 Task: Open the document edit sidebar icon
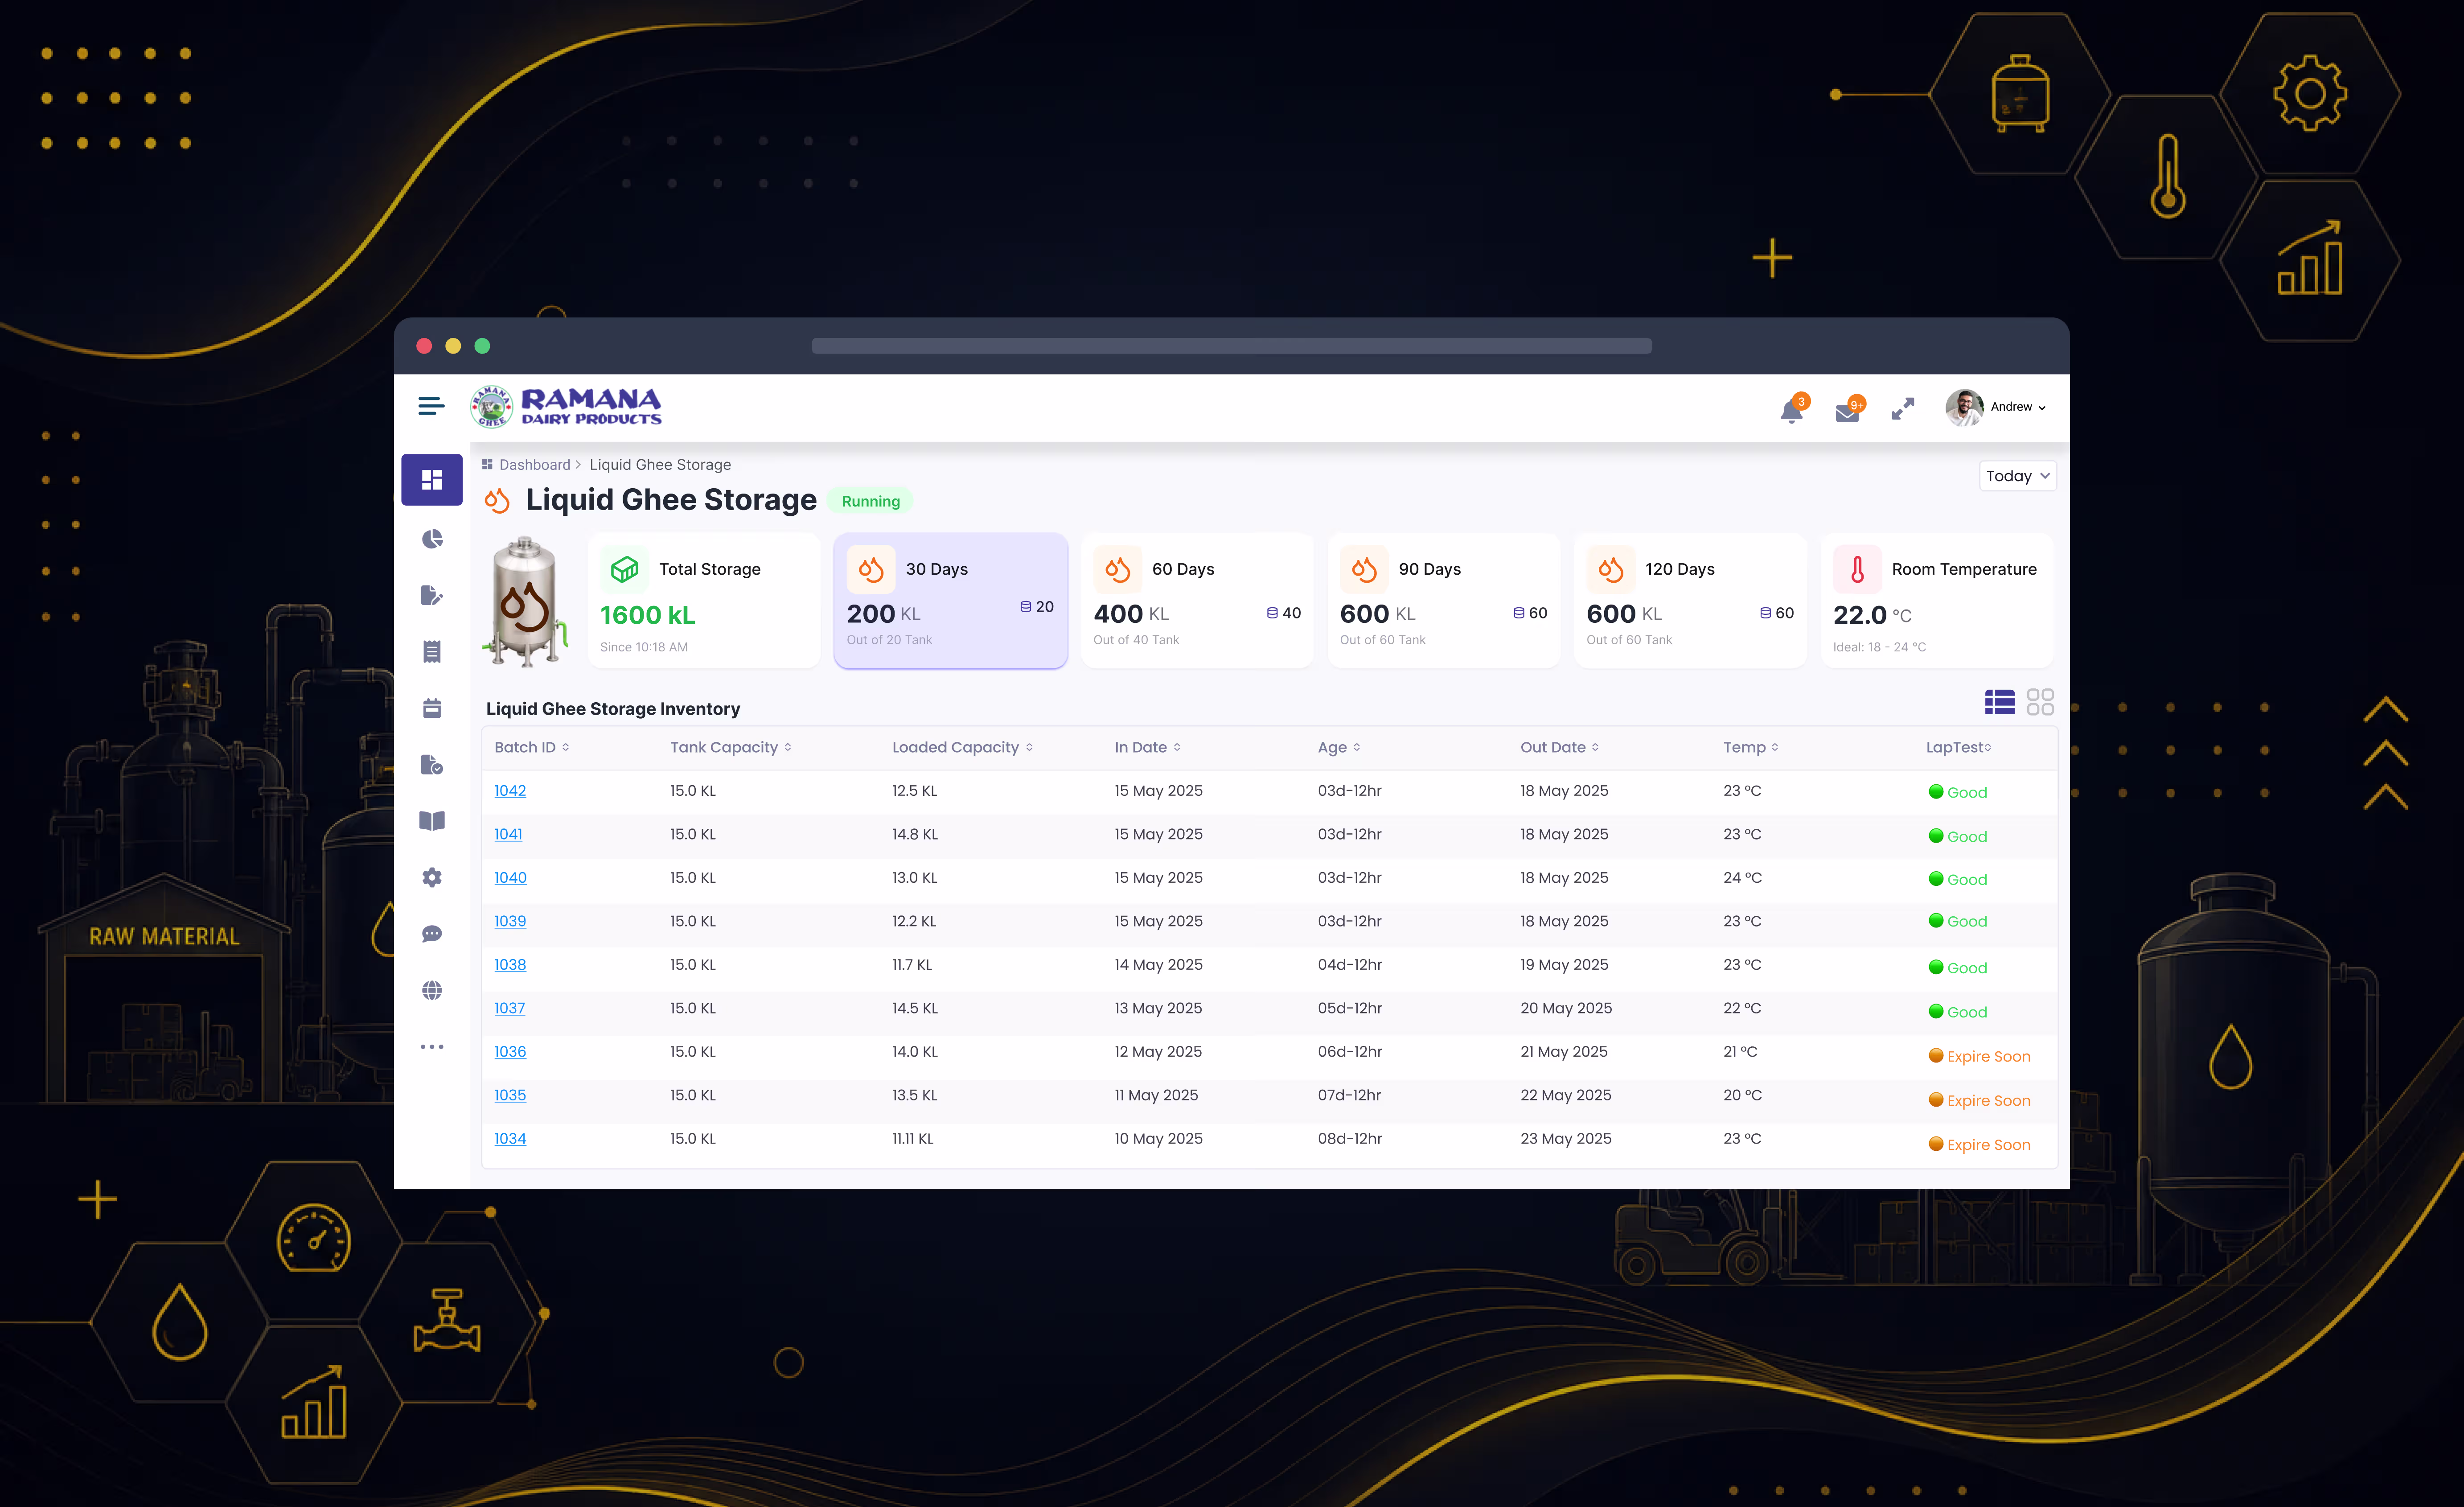click(x=432, y=596)
